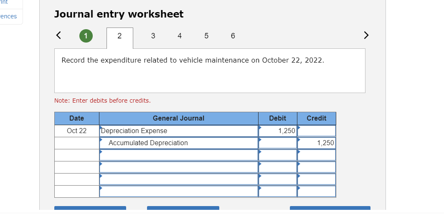Switch to journal entry 5
Screen dimensions: 444x214
(x=206, y=36)
